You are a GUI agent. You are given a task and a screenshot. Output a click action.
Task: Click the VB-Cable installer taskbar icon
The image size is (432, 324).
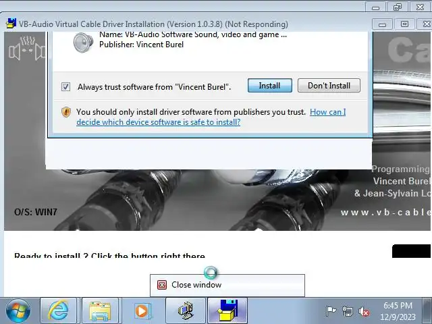[x=227, y=310]
